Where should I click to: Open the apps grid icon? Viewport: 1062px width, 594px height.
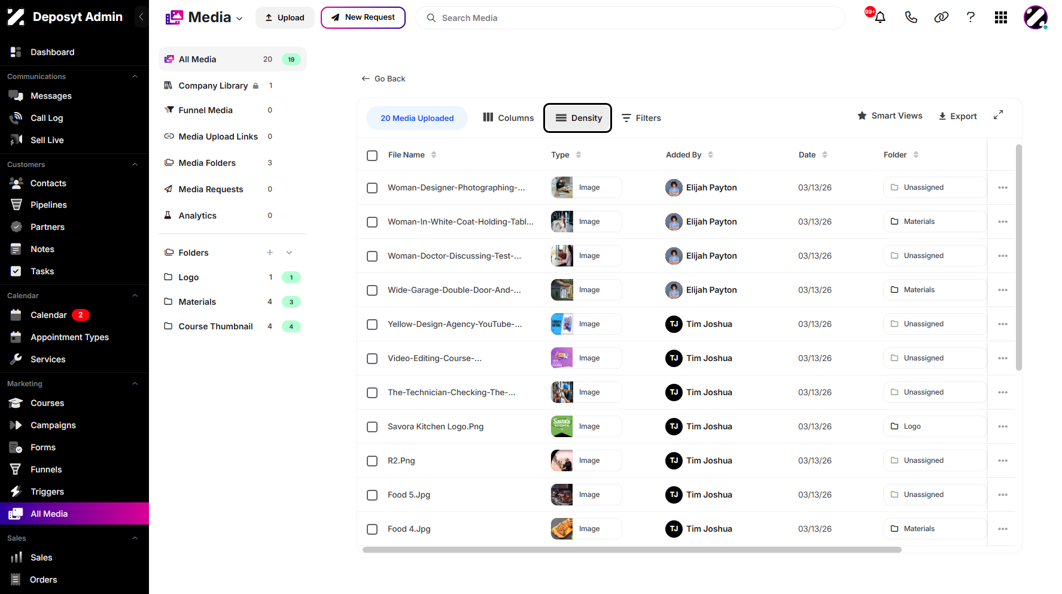[1001, 17]
